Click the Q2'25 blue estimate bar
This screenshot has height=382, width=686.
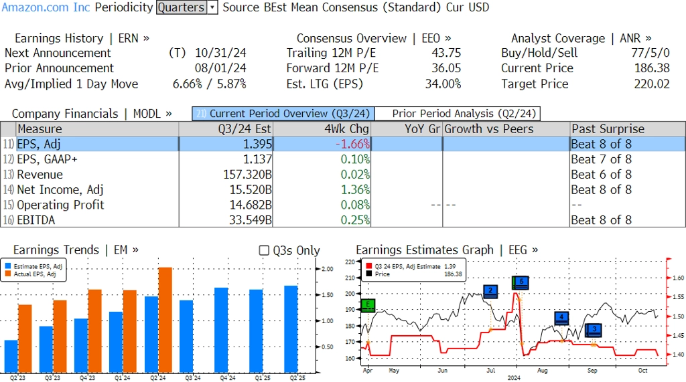coord(291,330)
